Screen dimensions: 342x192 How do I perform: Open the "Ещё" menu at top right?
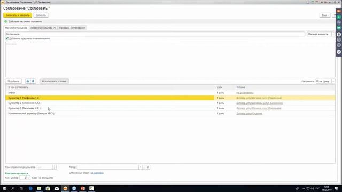[325, 15]
